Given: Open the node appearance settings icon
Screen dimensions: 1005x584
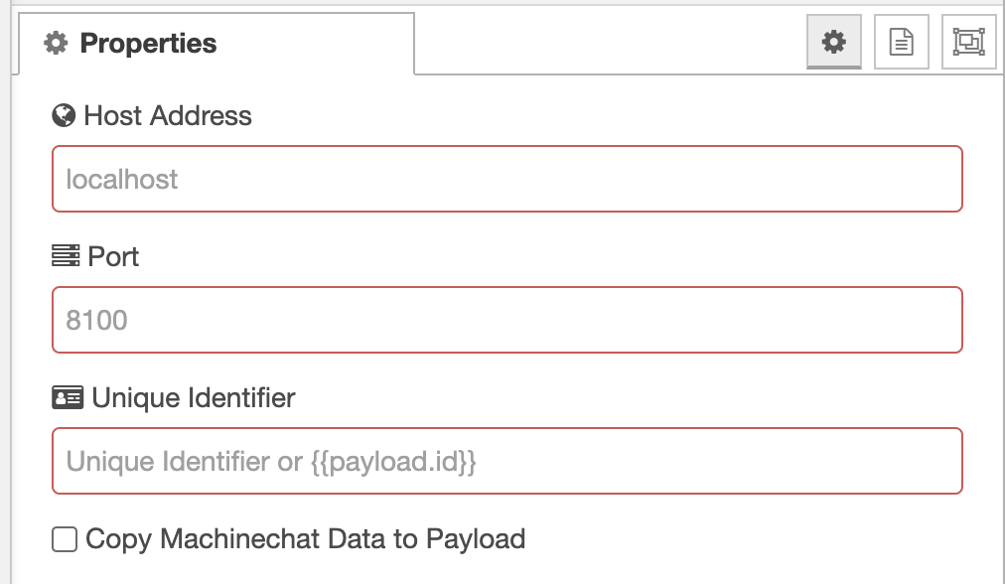Looking at the screenshot, I should (x=968, y=42).
